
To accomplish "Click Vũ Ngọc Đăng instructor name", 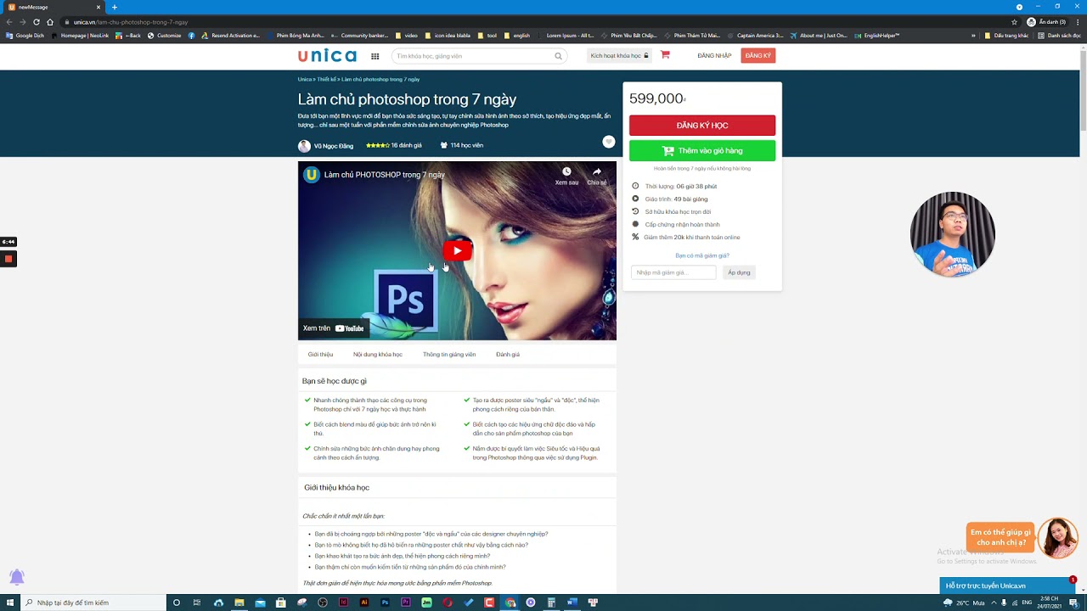I will click(x=334, y=146).
